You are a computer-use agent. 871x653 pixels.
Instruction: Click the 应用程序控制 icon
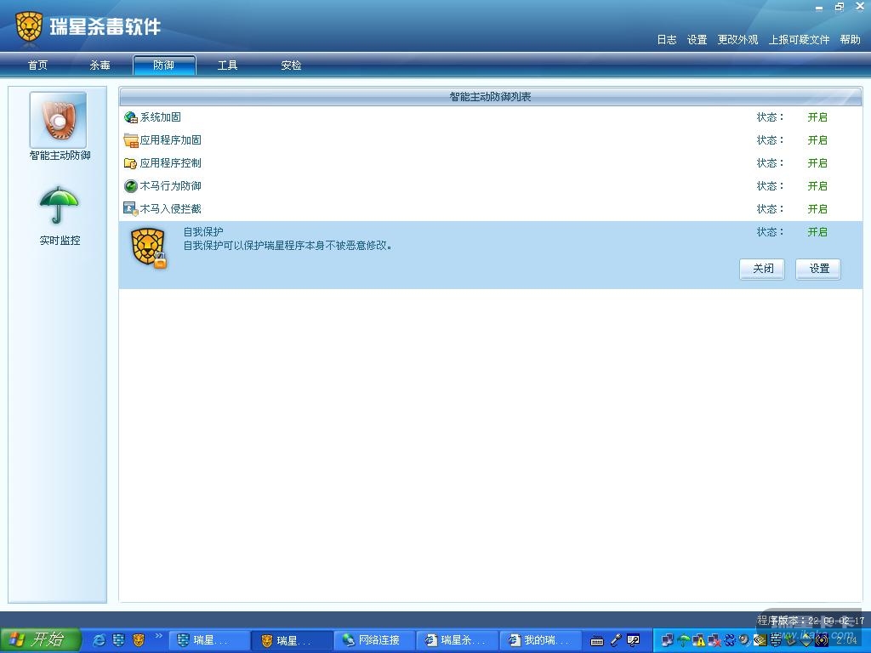[x=130, y=163]
